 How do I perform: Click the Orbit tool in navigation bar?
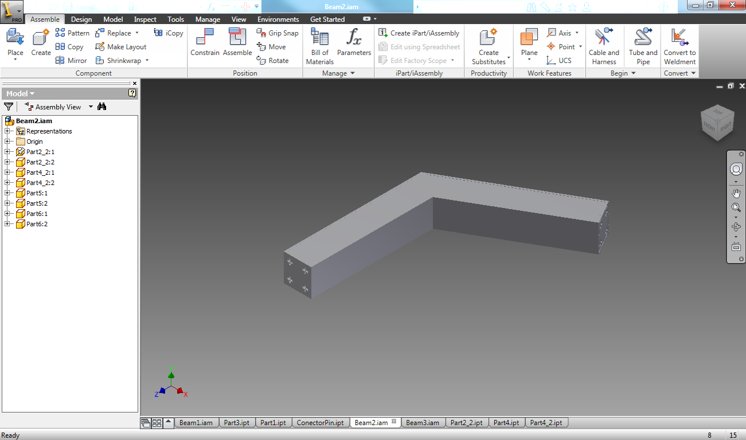click(736, 227)
